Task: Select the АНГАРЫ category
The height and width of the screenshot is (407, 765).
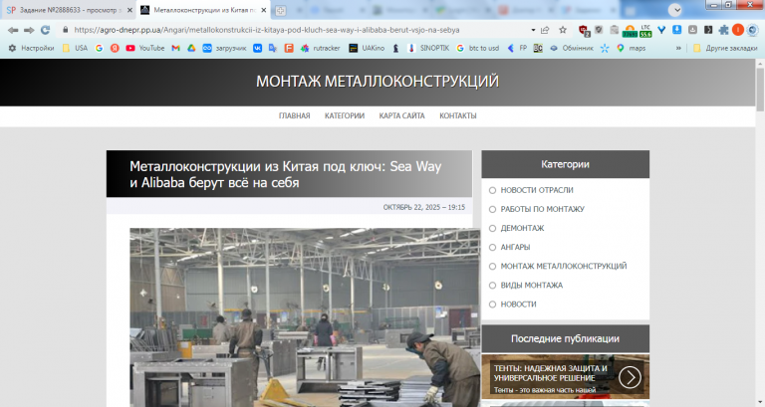Action: coord(515,247)
